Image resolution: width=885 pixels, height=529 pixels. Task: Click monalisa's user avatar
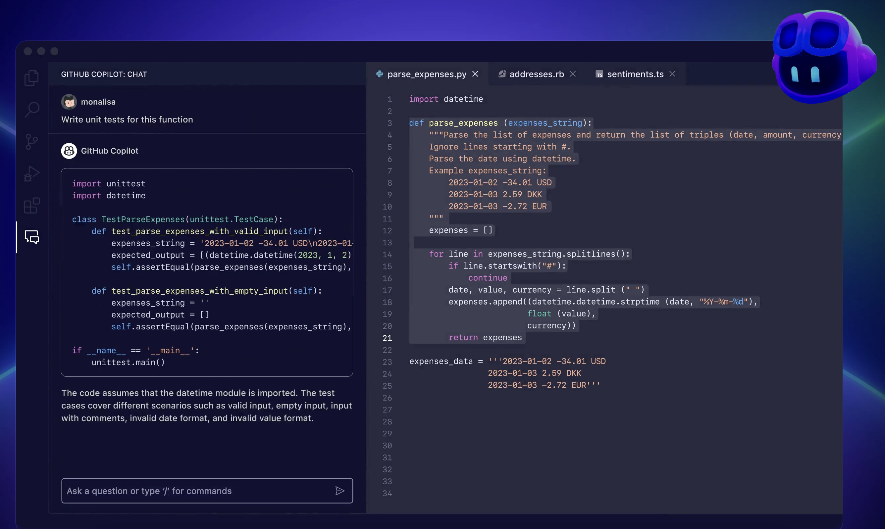[x=69, y=102]
